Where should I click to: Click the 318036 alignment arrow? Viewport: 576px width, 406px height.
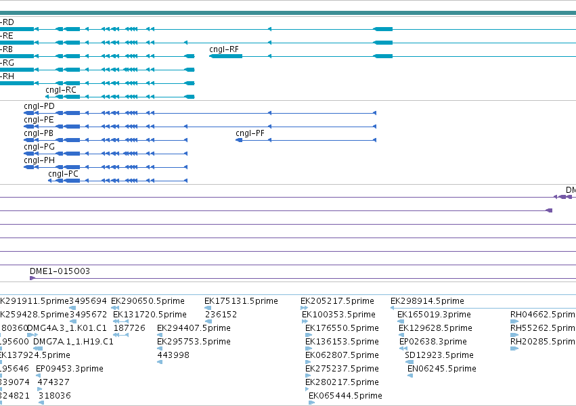click(x=41, y=403)
